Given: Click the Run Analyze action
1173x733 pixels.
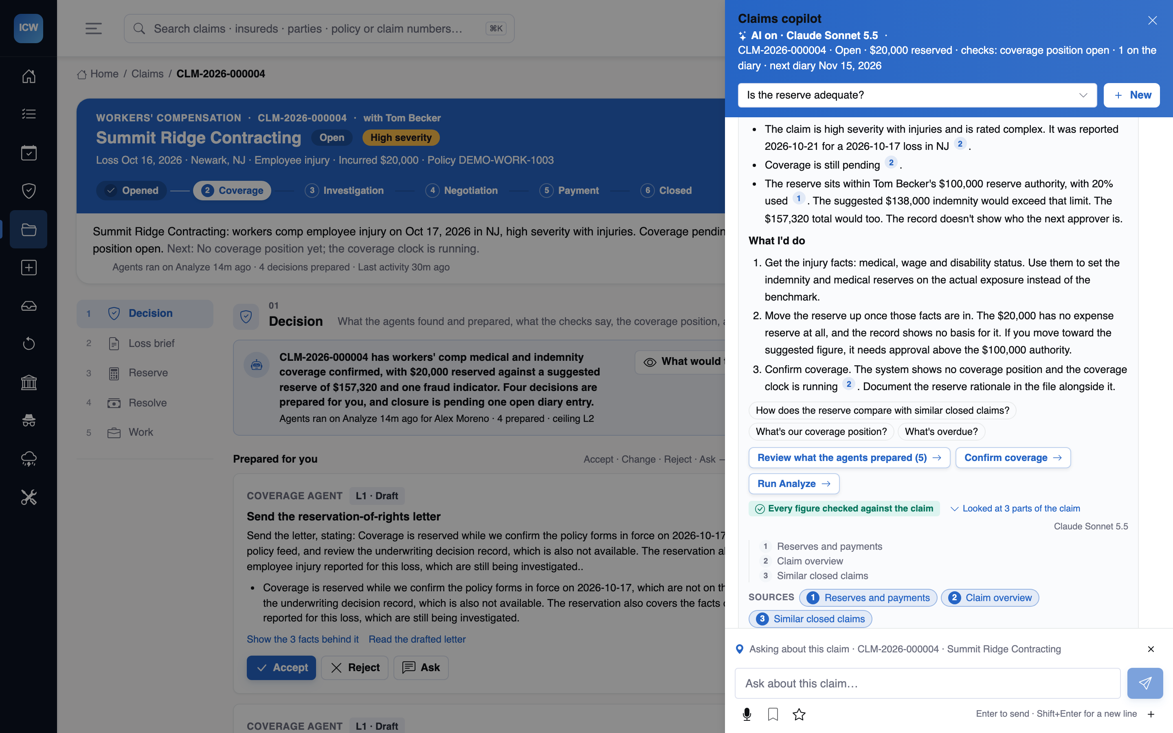Looking at the screenshot, I should [794, 484].
